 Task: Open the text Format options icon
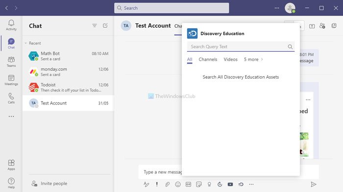147,184
